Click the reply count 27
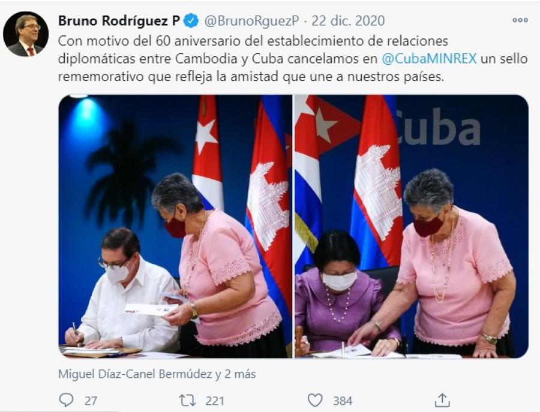The width and height of the screenshot is (540, 412). click(x=91, y=401)
